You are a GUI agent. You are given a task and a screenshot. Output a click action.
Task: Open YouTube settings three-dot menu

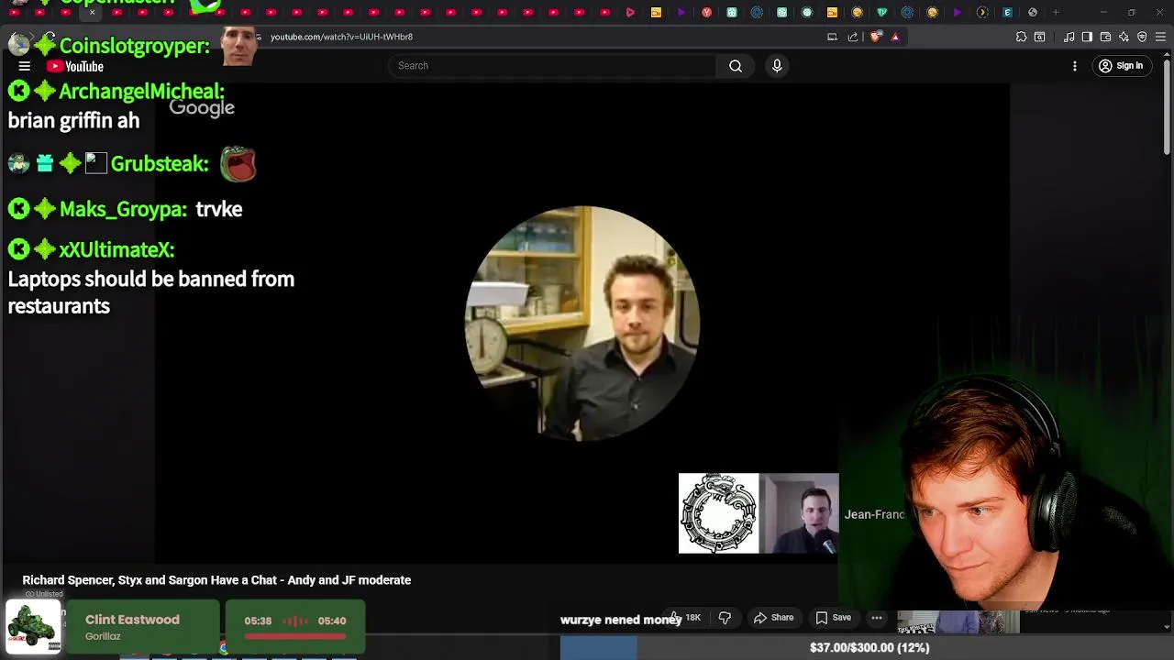click(x=1075, y=66)
